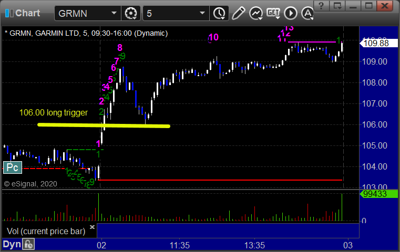
Task: Open the studies chart-line icon
Action: tap(256, 13)
